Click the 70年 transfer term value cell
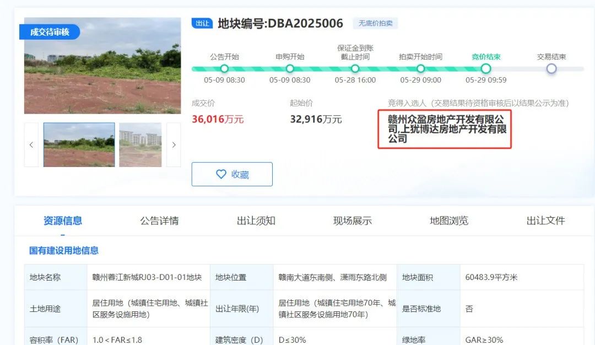This screenshot has width=595, height=345. coord(335,309)
